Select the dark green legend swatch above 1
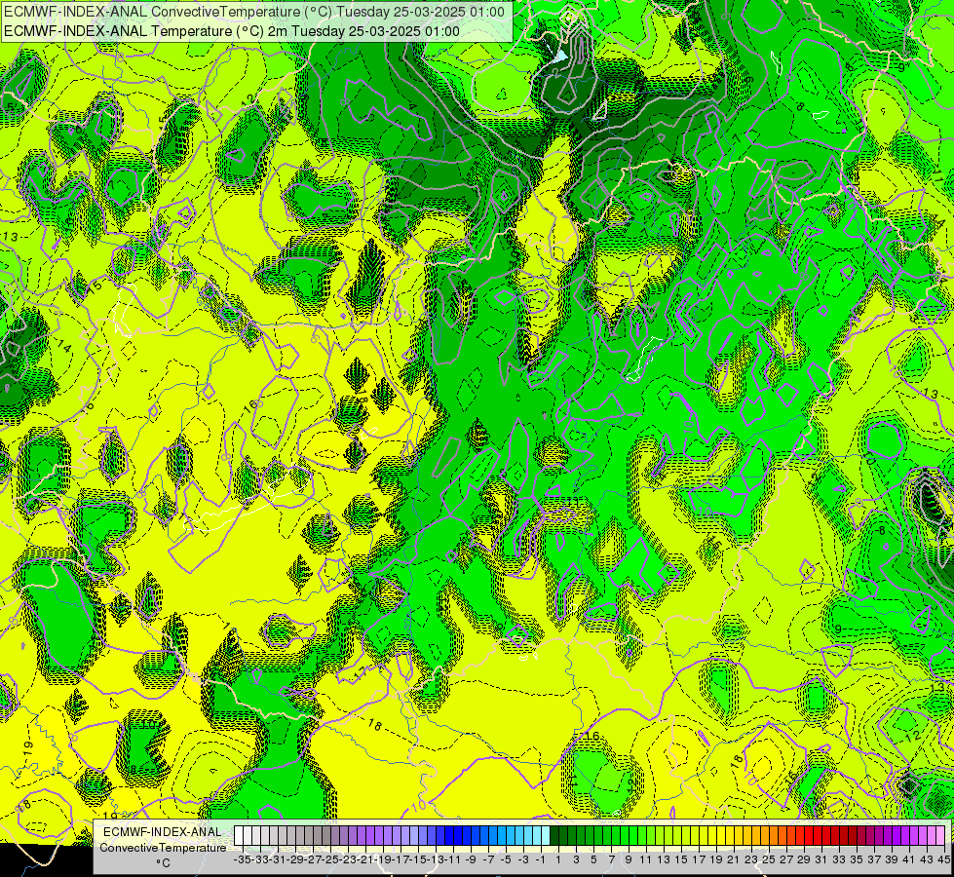The image size is (954, 877). (x=554, y=835)
